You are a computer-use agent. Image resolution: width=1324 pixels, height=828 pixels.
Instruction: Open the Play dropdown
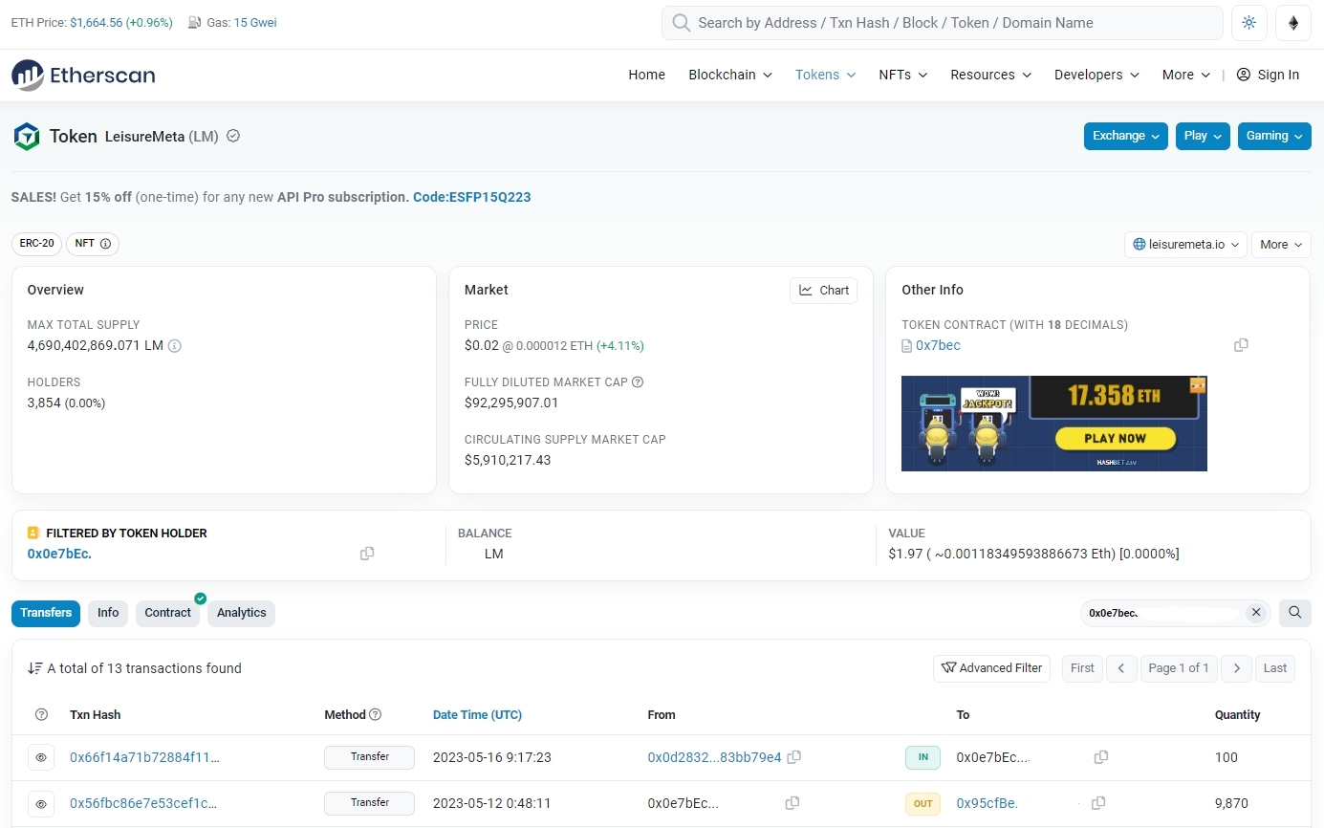click(x=1204, y=136)
